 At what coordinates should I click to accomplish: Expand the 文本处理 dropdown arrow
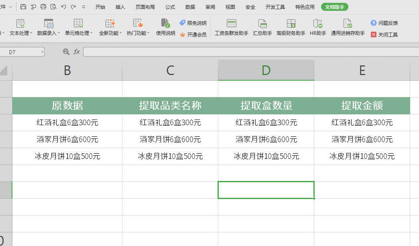point(31,33)
